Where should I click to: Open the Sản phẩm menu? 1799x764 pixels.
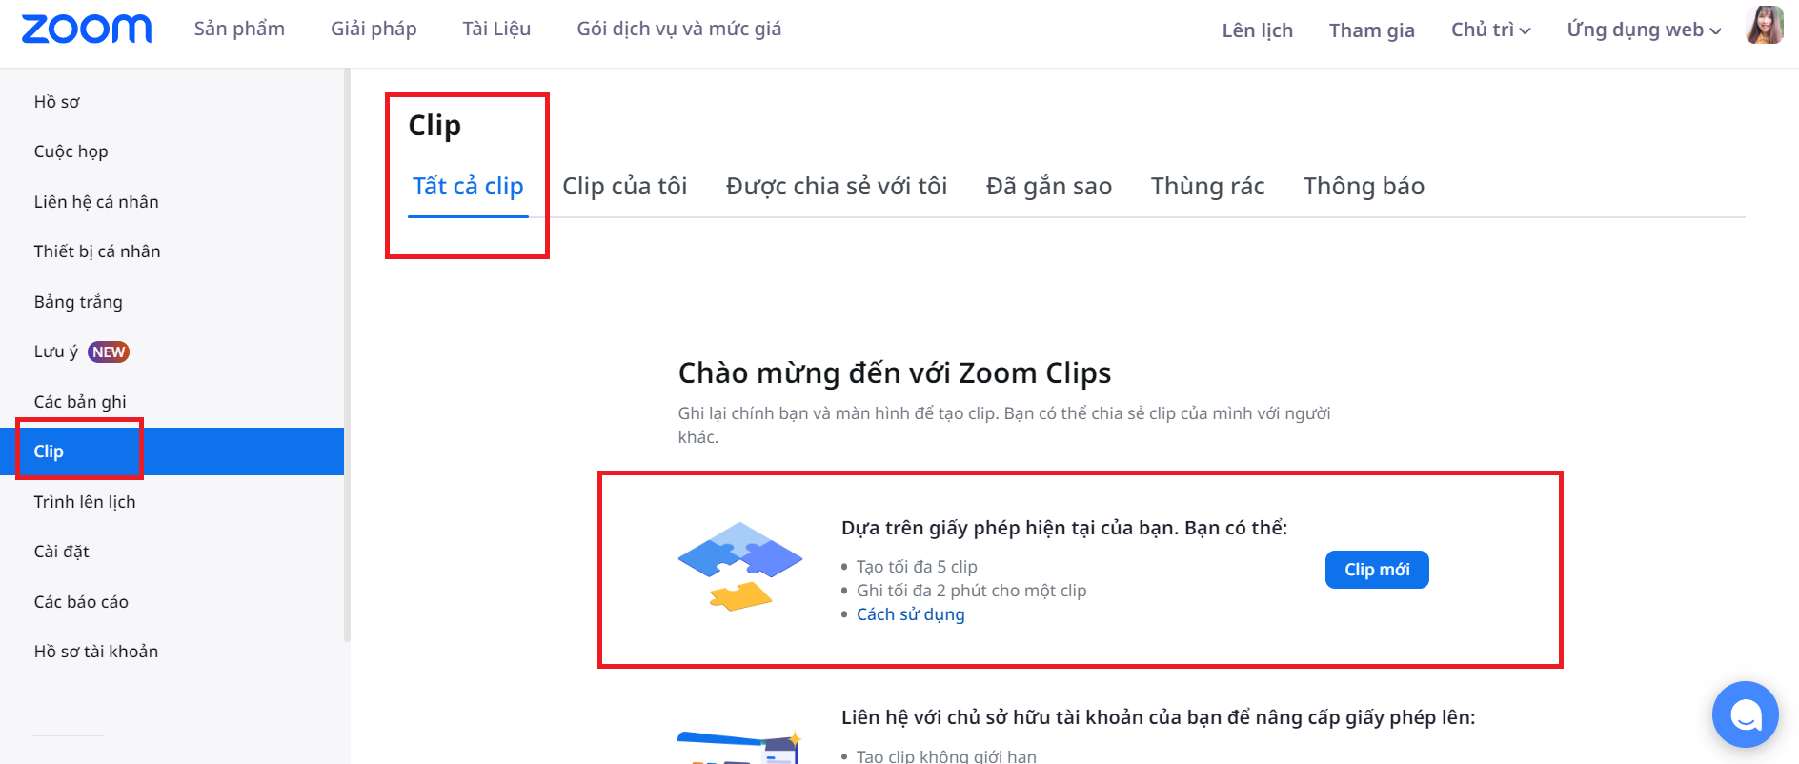[239, 29]
